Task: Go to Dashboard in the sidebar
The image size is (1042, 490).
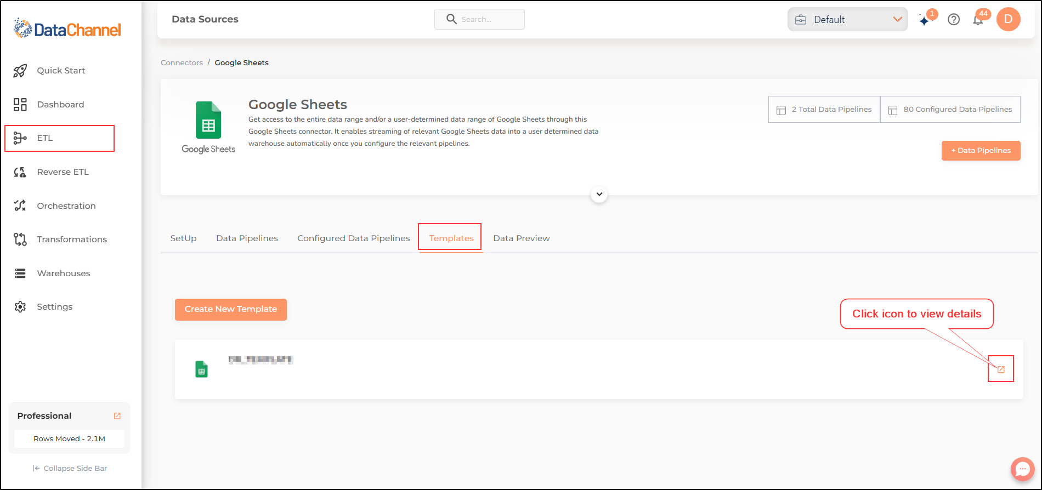Action: tap(60, 105)
